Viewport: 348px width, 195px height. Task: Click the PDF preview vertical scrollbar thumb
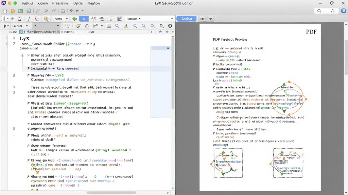(x=346, y=57)
